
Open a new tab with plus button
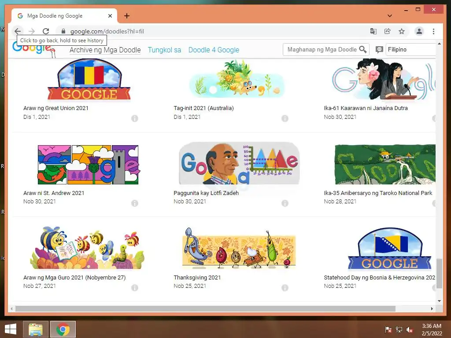[x=127, y=16]
